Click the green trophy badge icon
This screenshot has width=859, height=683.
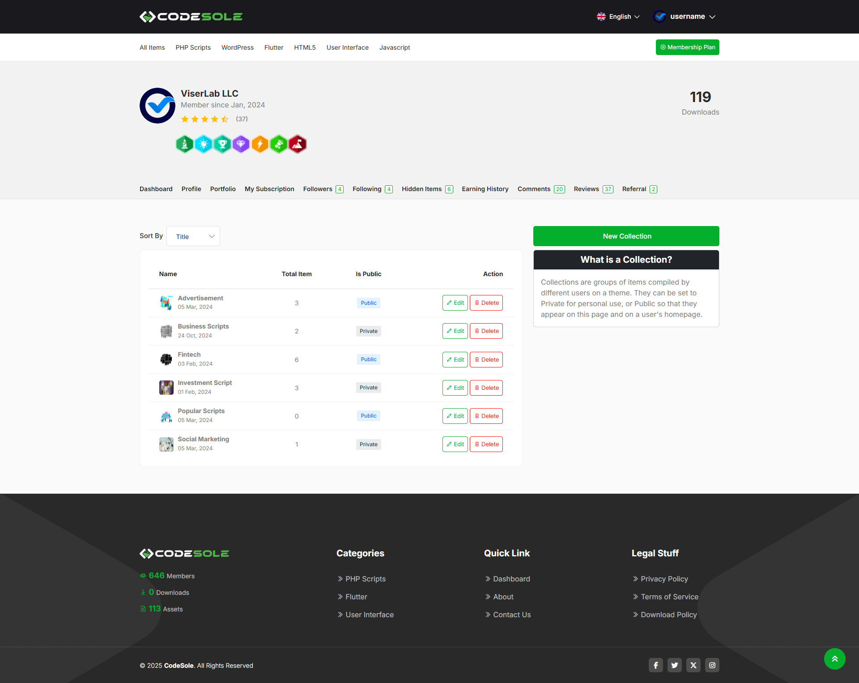(x=222, y=144)
